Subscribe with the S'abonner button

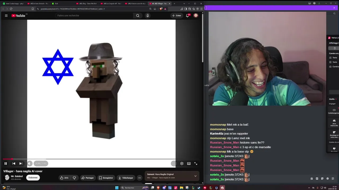click(x=33, y=178)
